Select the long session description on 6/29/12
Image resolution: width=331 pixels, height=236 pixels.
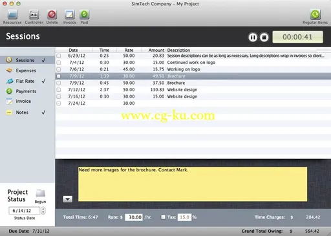click(x=246, y=56)
